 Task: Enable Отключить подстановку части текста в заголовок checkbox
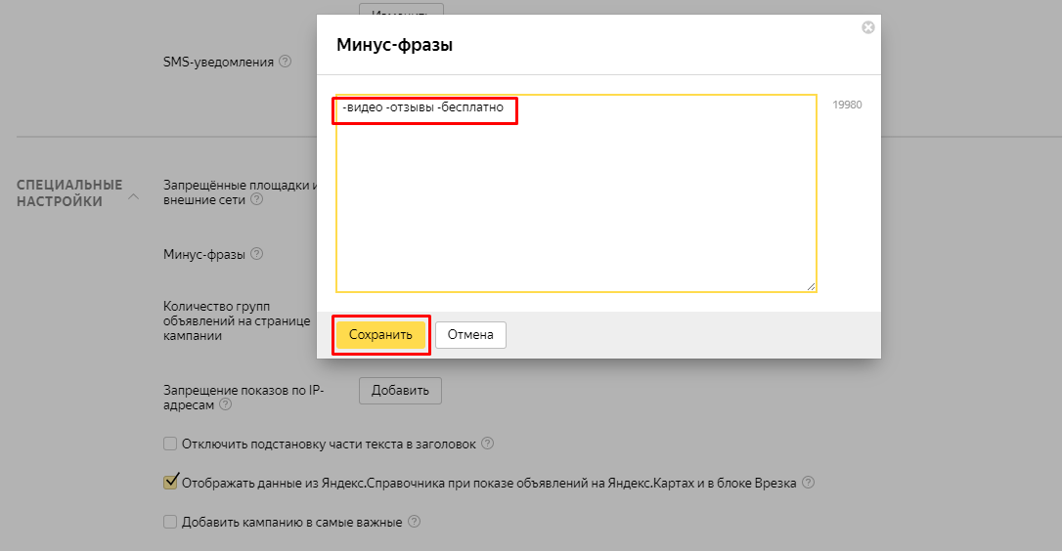click(170, 445)
